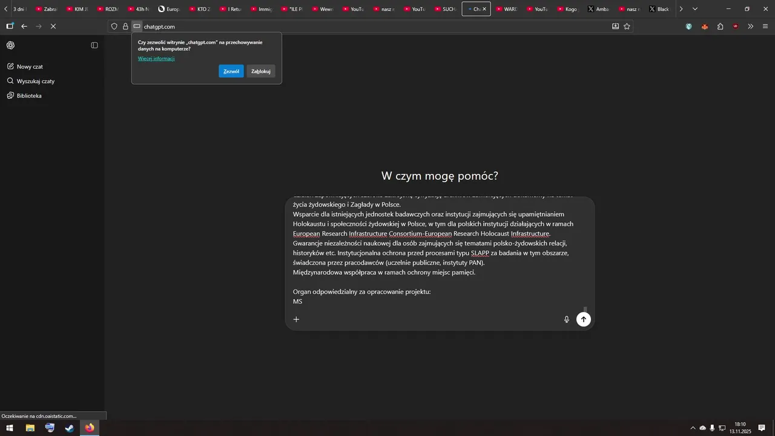The width and height of the screenshot is (775, 436).
Task: Click the ChatGPT logo in sidebar
Action: (x=10, y=45)
